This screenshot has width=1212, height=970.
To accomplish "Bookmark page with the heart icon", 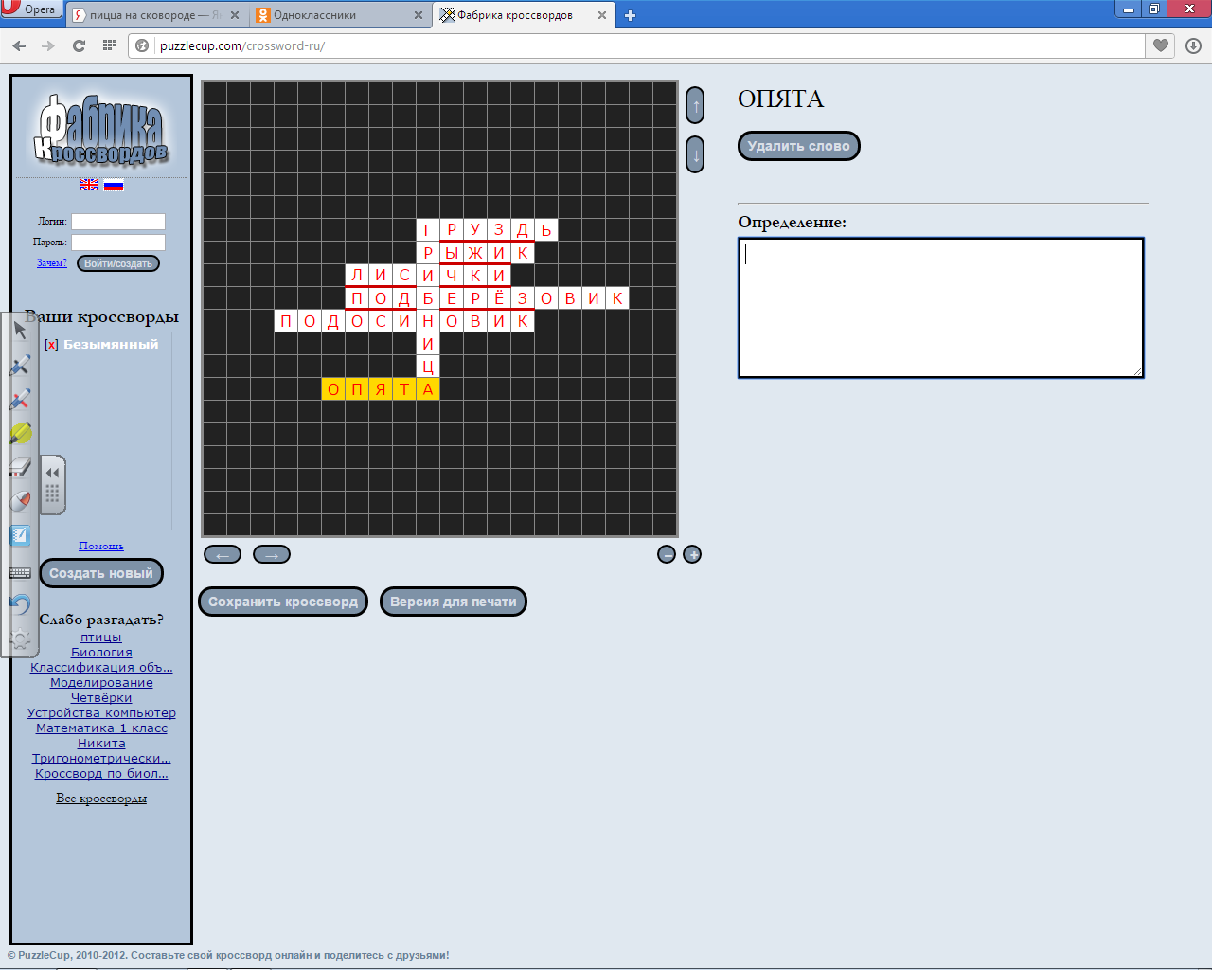I will [x=1161, y=45].
